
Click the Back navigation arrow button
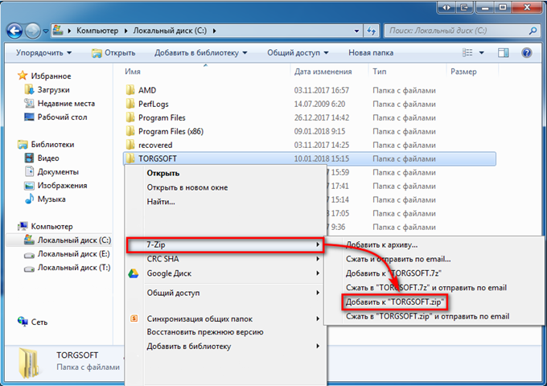pos(14,31)
